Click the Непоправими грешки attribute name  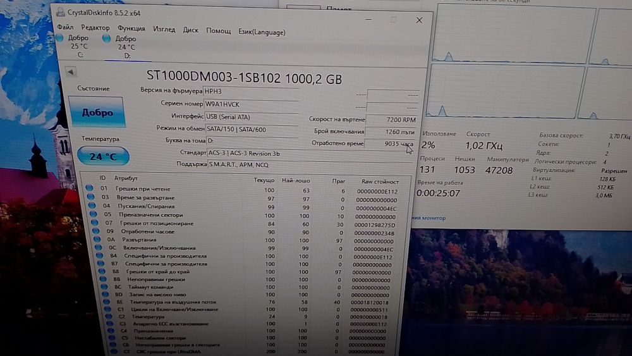(x=156, y=279)
